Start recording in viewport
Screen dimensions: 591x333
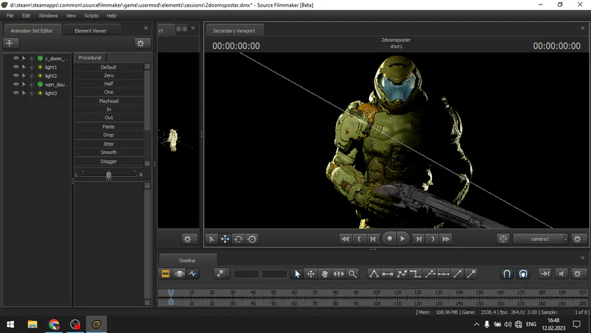coord(389,239)
